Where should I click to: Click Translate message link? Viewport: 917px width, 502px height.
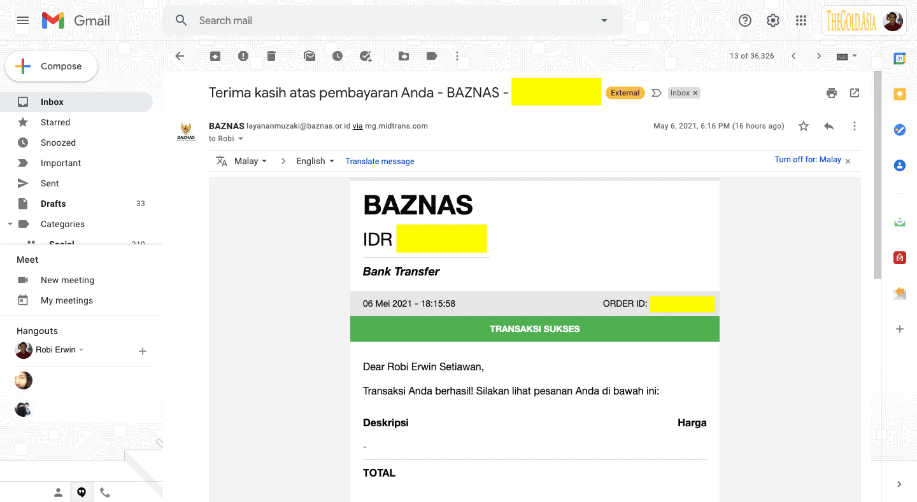(x=380, y=162)
